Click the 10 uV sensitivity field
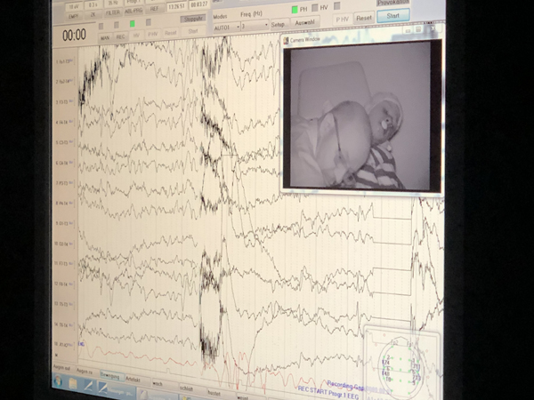The width and height of the screenshot is (534, 400). point(74,6)
